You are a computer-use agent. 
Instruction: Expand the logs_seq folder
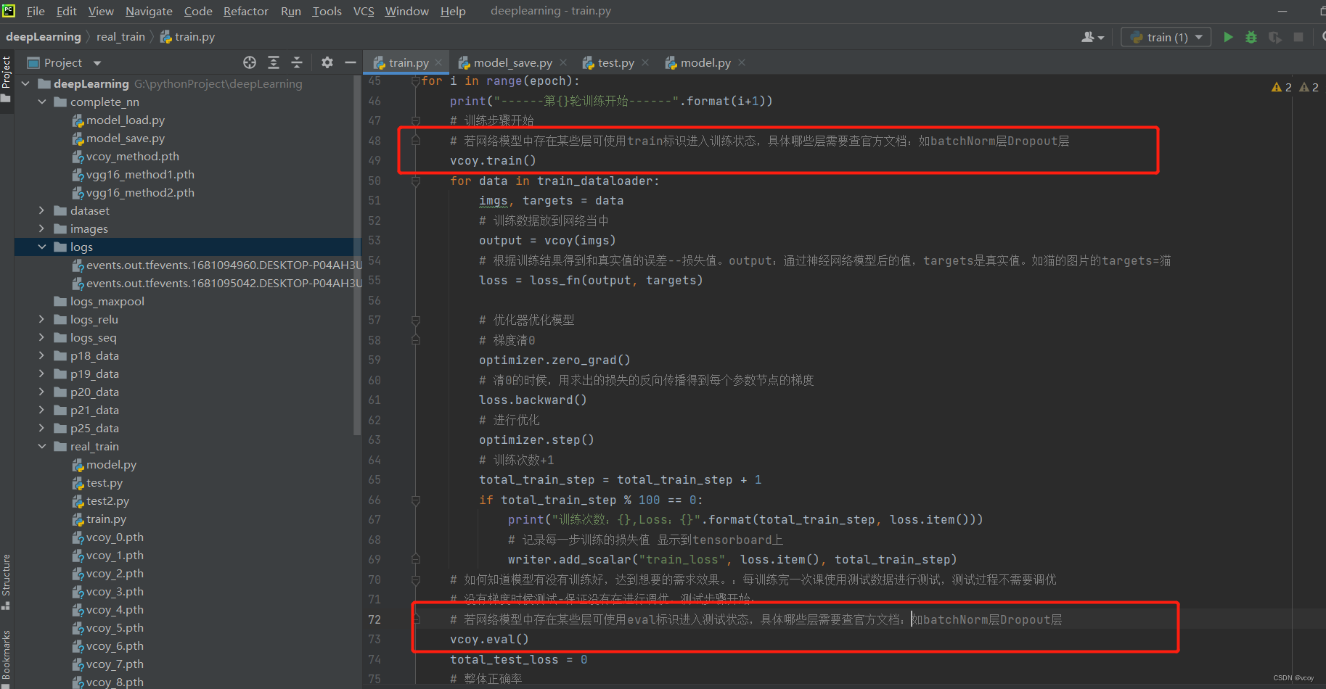(42, 337)
